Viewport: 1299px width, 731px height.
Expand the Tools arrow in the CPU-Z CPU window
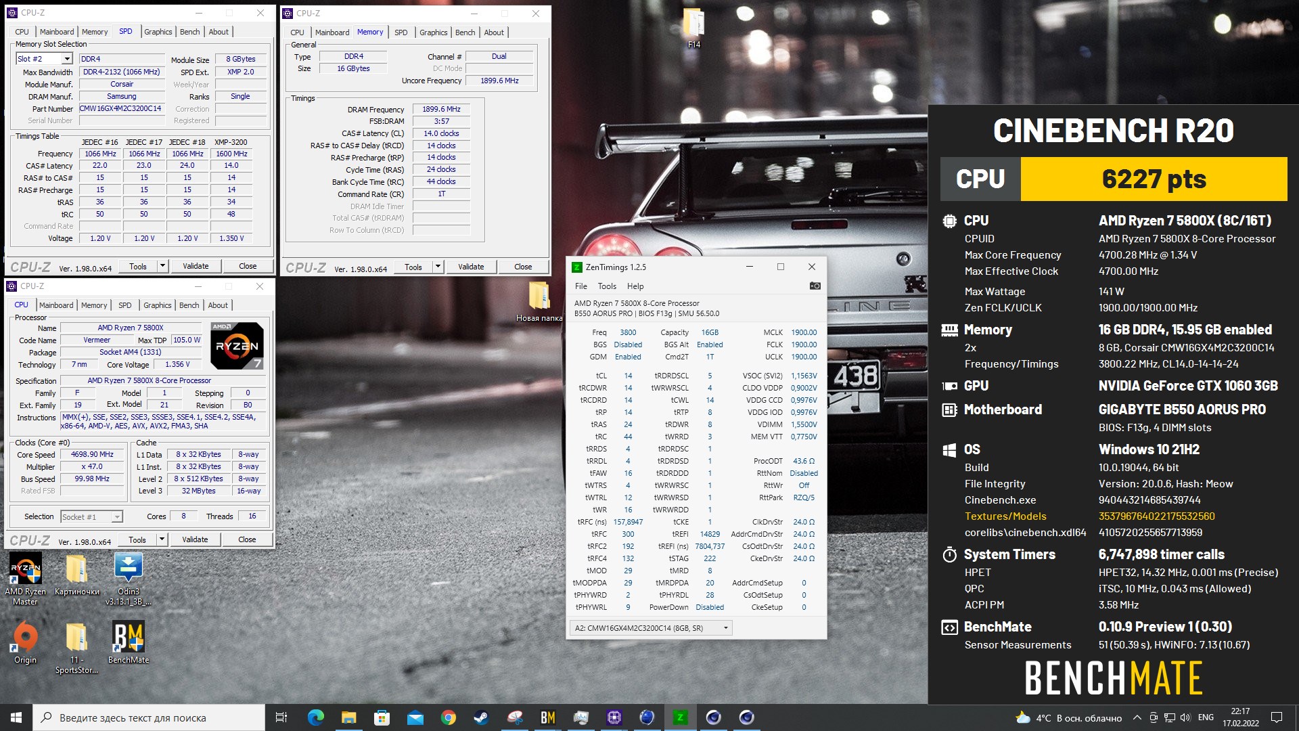pos(162,539)
